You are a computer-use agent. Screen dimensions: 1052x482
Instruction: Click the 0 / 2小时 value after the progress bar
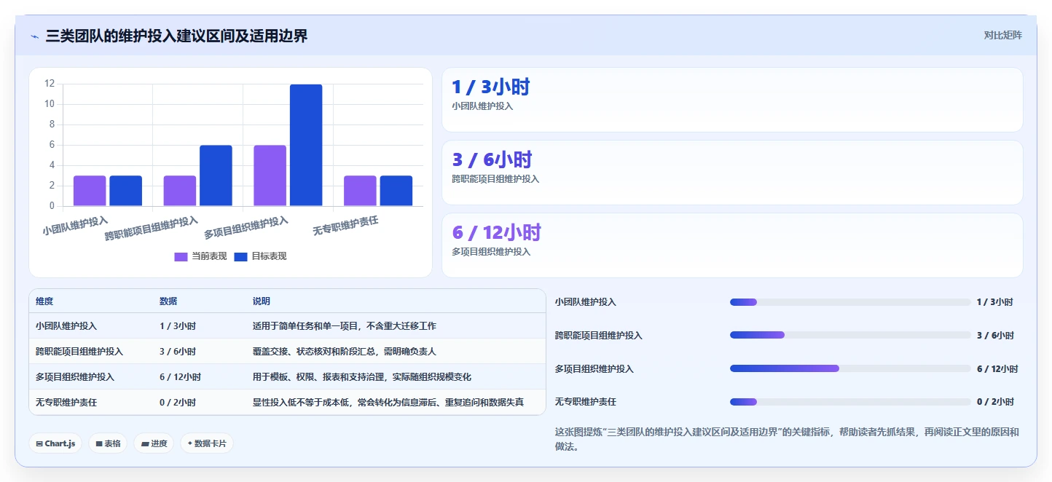pyautogui.click(x=995, y=402)
